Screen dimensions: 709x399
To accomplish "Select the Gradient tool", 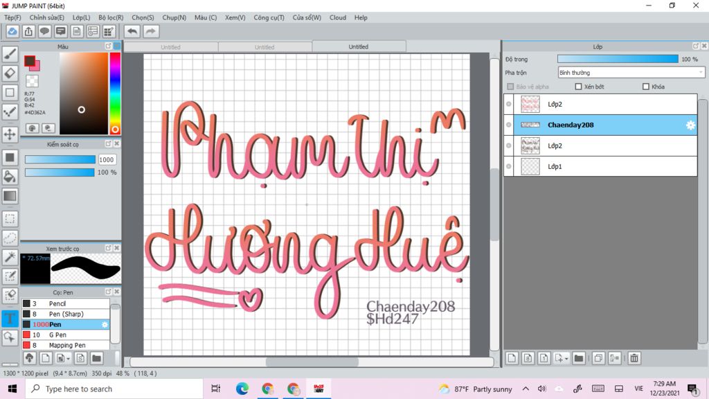I will (x=10, y=196).
